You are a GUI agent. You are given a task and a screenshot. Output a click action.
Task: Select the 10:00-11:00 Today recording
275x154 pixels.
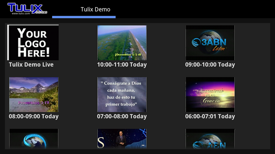pos(122,64)
